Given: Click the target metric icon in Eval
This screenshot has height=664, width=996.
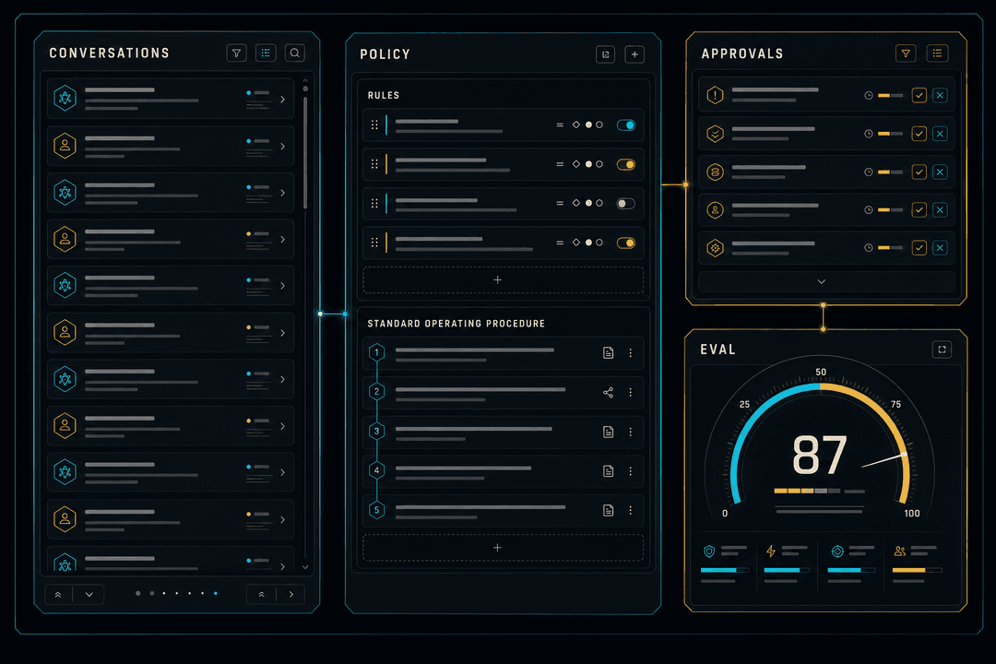Looking at the screenshot, I should click(837, 551).
